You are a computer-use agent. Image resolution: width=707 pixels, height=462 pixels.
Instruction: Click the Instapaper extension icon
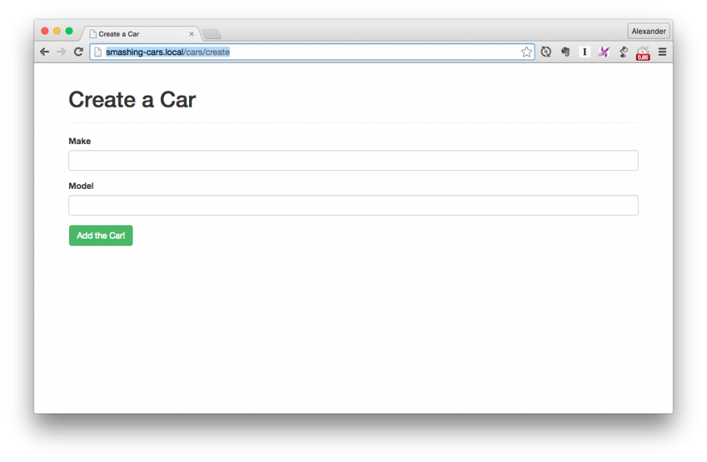point(584,52)
